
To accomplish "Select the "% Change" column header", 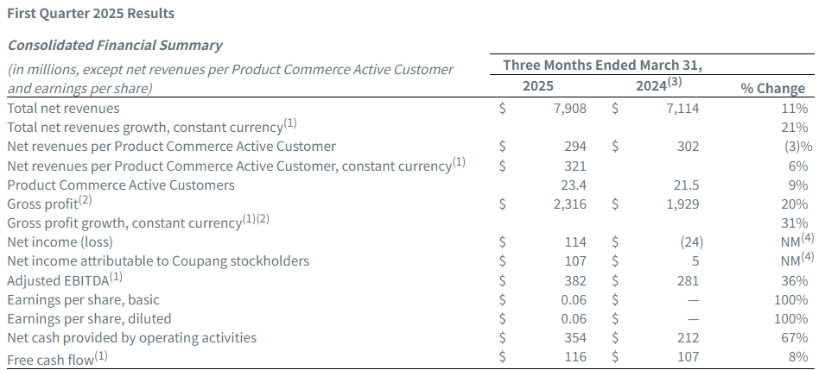I will point(773,88).
